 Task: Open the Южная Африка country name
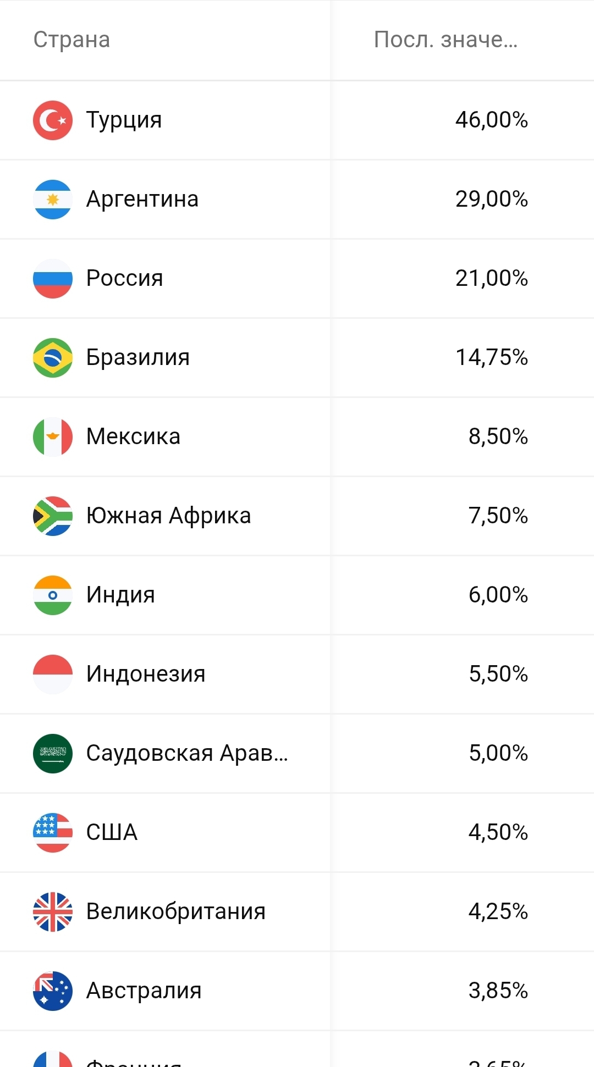pyautogui.click(x=168, y=516)
